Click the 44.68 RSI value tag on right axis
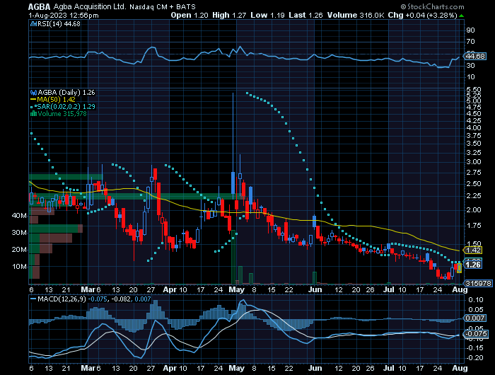 pos(474,57)
